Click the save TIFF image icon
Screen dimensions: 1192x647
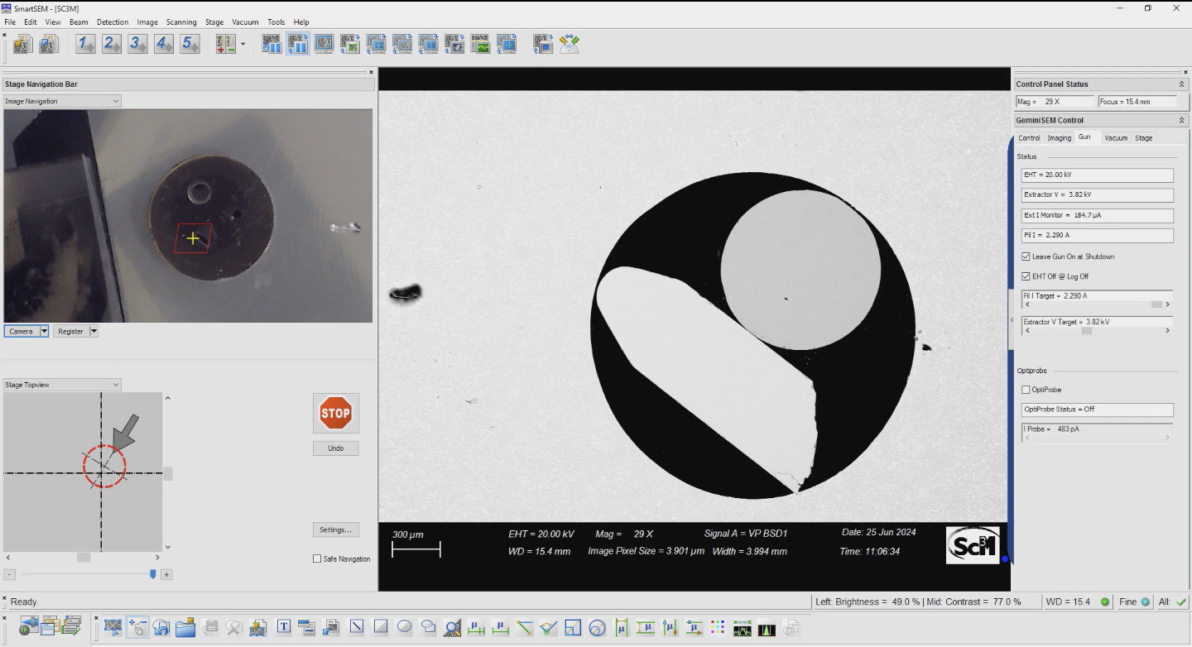coord(22,45)
